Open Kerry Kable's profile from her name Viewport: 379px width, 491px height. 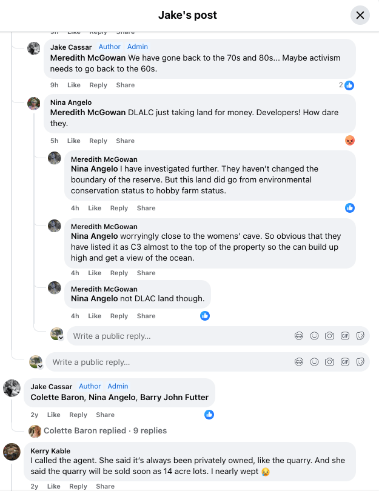(x=50, y=451)
